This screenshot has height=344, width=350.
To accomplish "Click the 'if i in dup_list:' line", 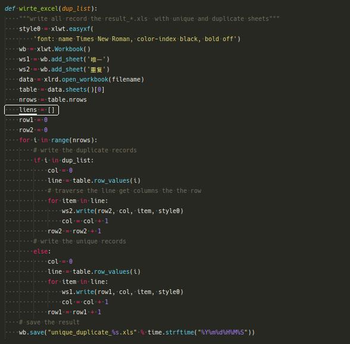I will (64, 160).
